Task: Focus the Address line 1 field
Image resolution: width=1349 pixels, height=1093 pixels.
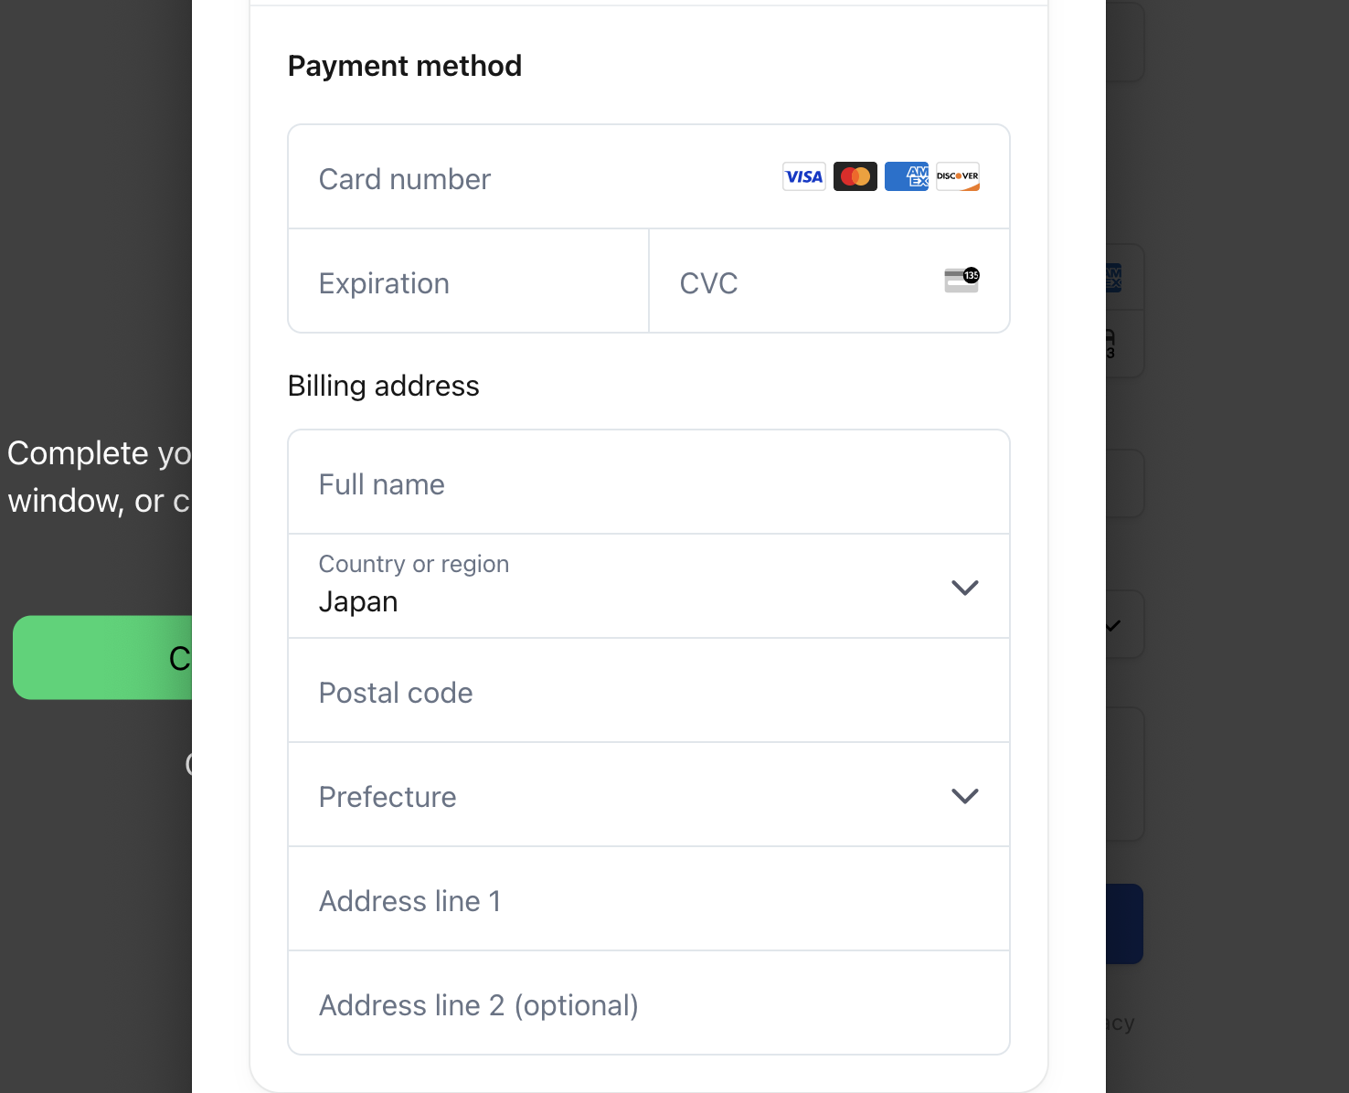Action: click(x=648, y=900)
